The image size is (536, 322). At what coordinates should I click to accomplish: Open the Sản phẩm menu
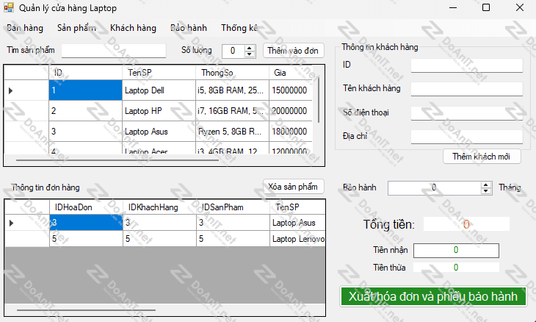[76, 28]
